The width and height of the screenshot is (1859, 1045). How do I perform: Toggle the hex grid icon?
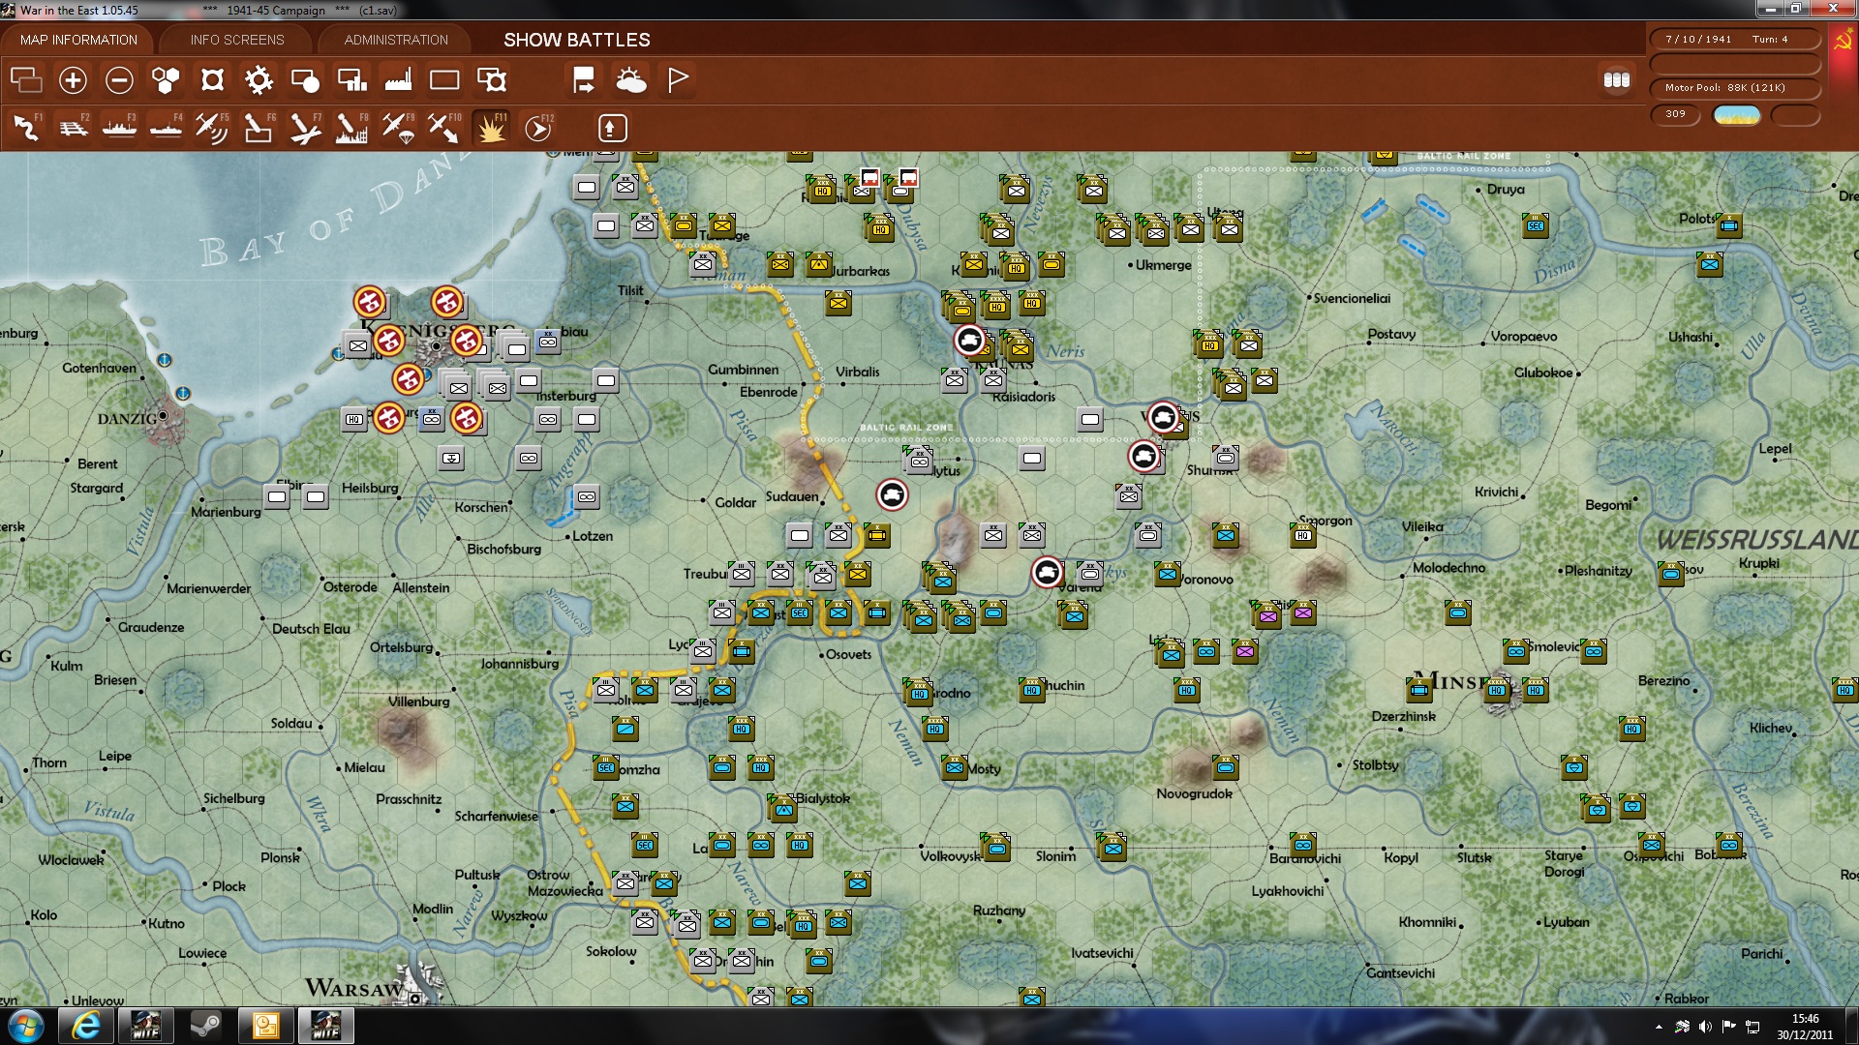point(166,80)
